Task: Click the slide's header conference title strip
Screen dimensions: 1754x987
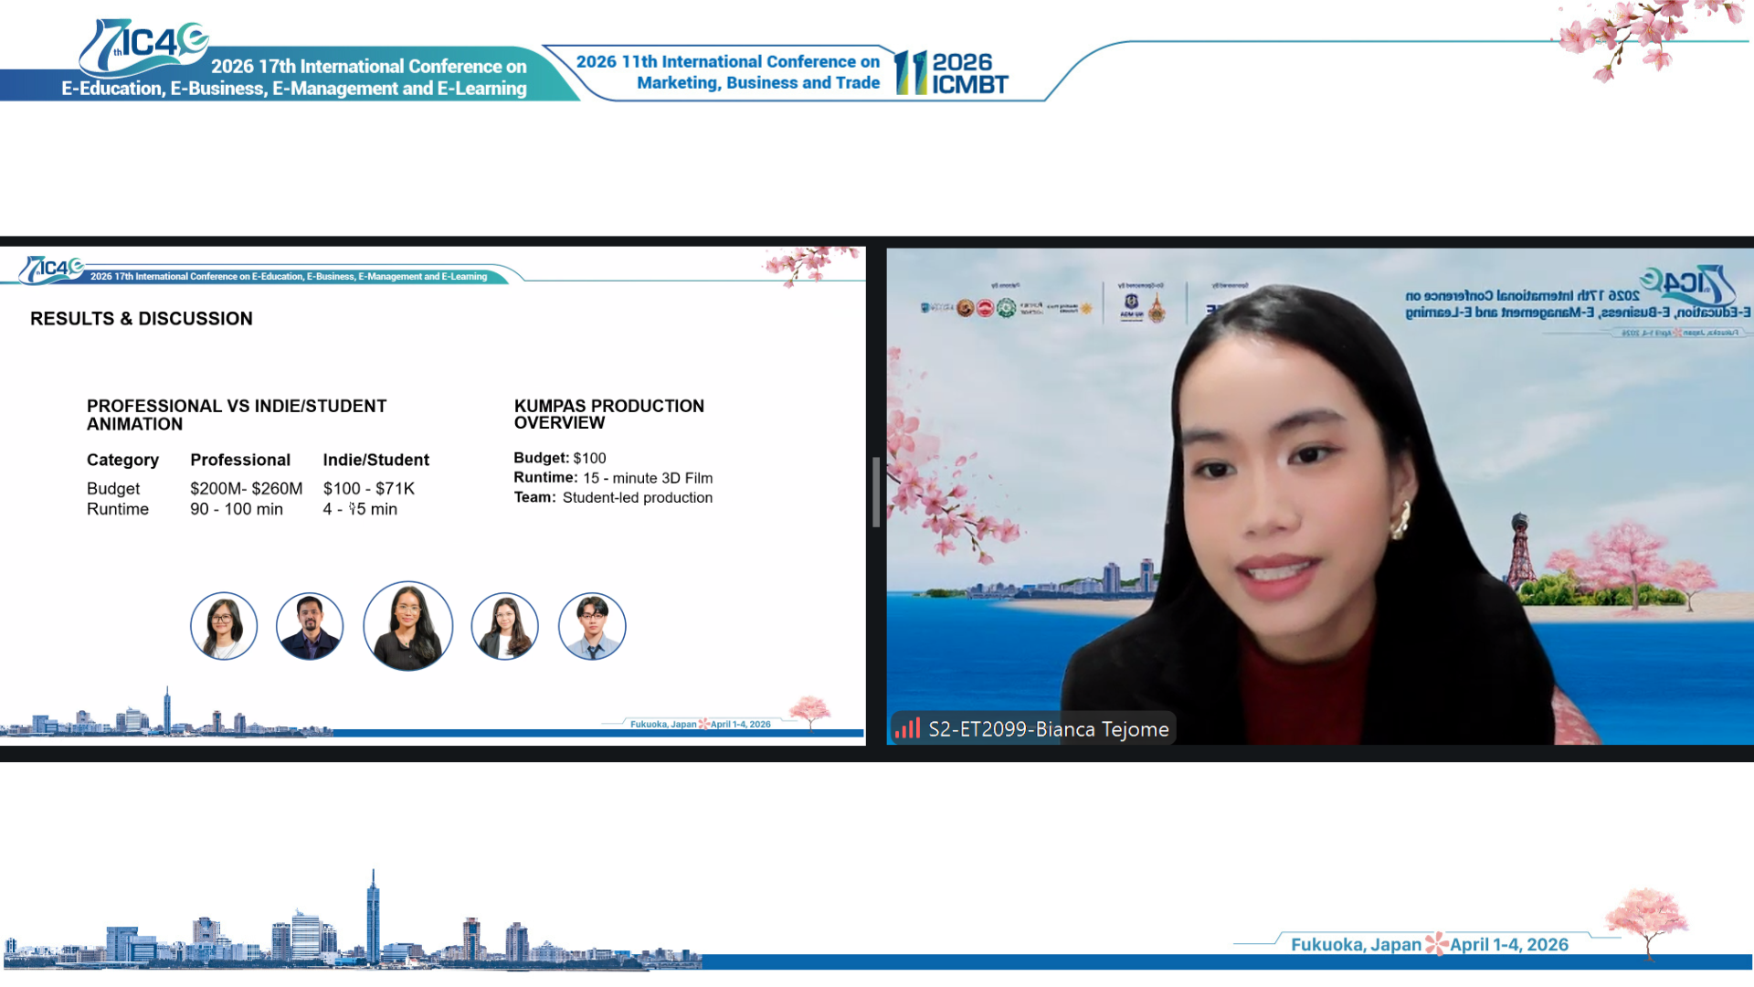Action: click(289, 276)
